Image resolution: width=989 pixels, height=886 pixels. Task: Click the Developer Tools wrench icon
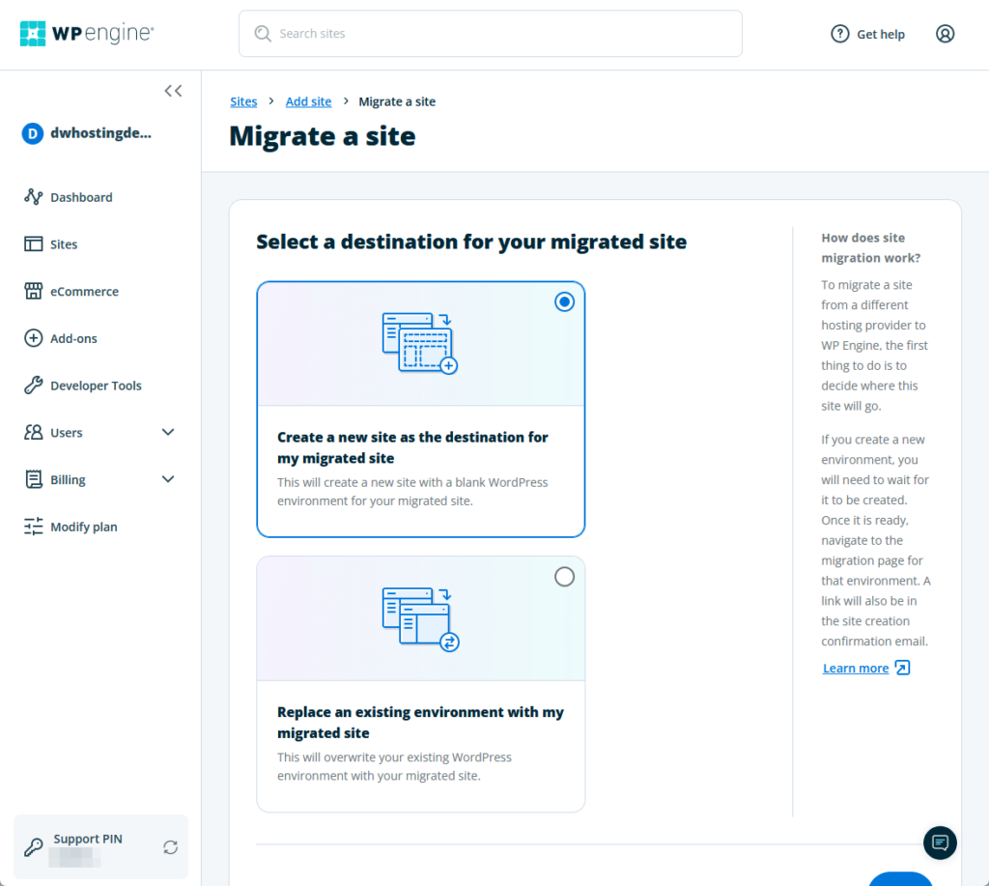tap(34, 385)
